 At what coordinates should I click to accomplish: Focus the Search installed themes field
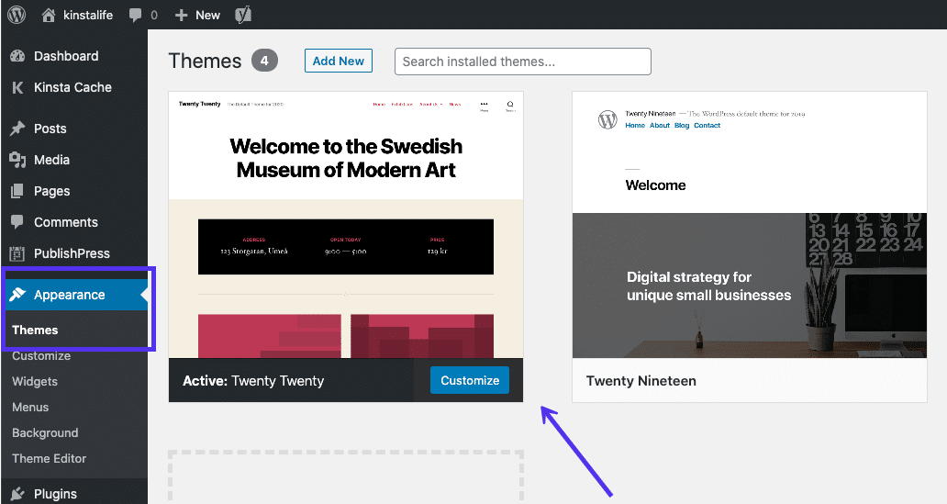click(x=522, y=62)
